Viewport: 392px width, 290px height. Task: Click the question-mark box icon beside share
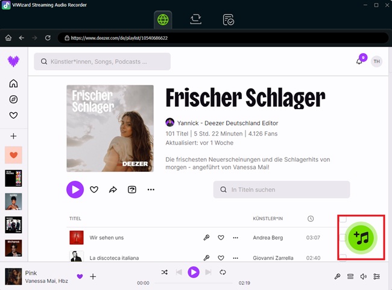[132, 189]
